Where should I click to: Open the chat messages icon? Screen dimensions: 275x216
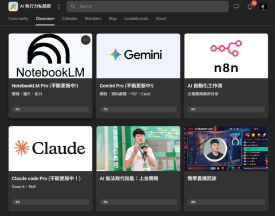[x=236, y=6]
